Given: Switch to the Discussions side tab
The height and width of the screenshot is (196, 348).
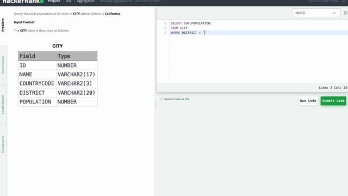Looking at the screenshot, I should click(3, 145).
